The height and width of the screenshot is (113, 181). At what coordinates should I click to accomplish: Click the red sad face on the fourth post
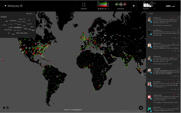[x=174, y=56]
